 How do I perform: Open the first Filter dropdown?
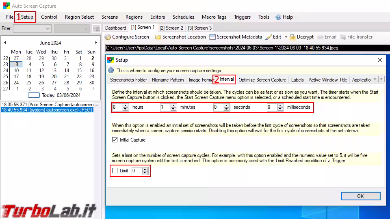pyautogui.click(x=32, y=28)
